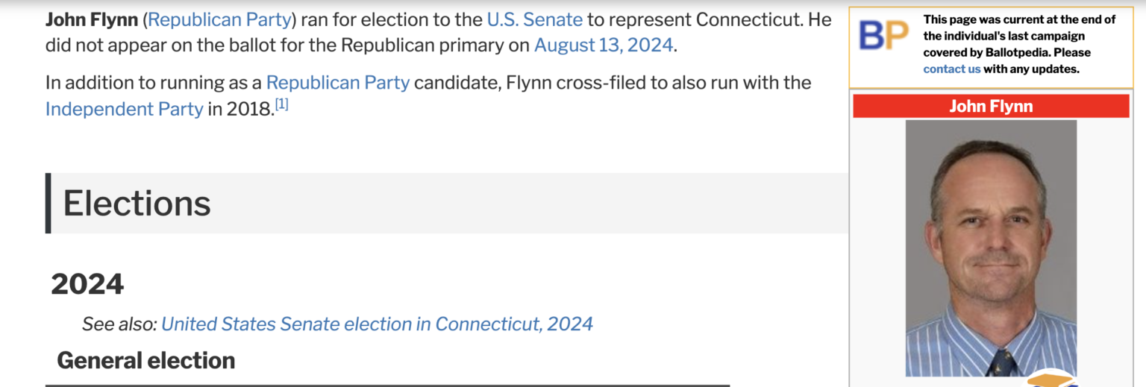Click the contact us link
This screenshot has height=387, width=1146.
(x=951, y=69)
